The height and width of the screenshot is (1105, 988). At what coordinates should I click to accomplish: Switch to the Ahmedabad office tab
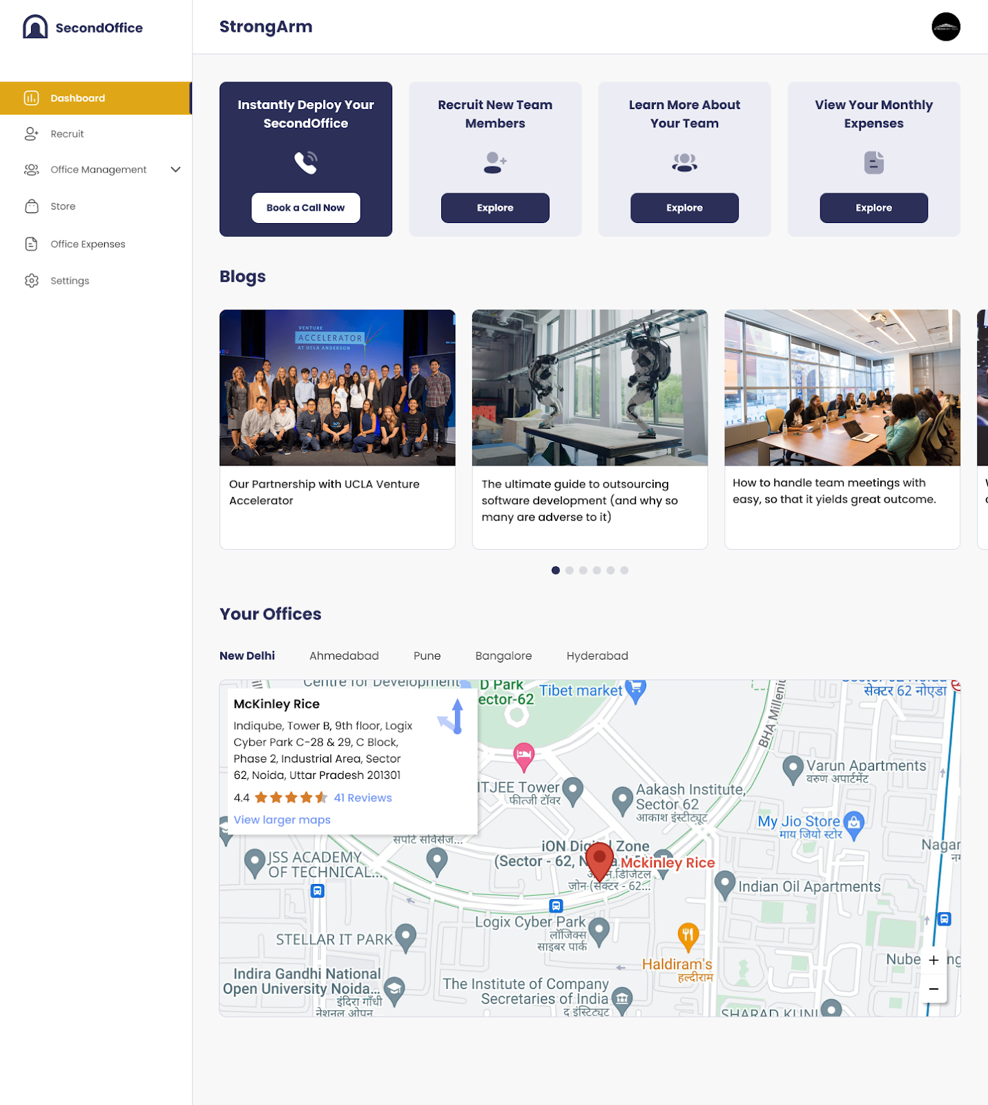[344, 655]
